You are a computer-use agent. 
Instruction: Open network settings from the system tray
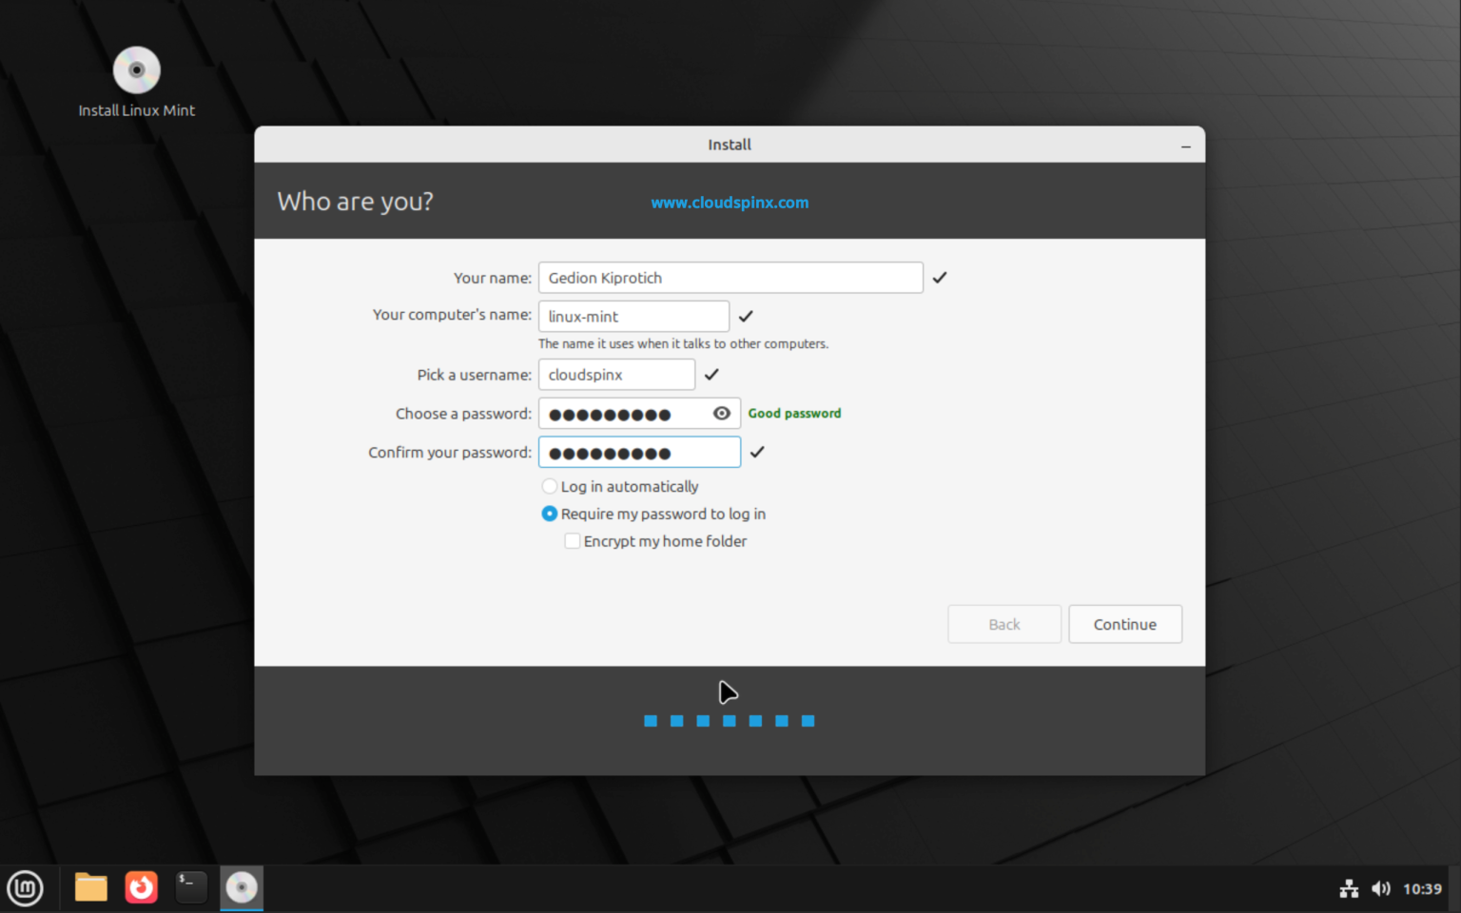(x=1349, y=888)
